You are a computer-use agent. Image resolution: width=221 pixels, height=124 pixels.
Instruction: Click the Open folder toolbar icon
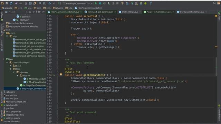[x=2, y=3]
